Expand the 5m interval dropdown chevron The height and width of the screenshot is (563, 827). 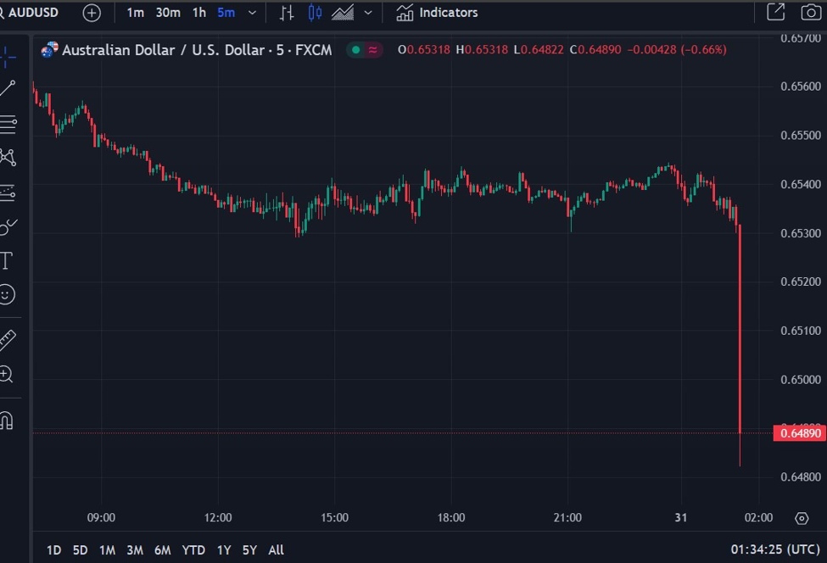tap(250, 13)
